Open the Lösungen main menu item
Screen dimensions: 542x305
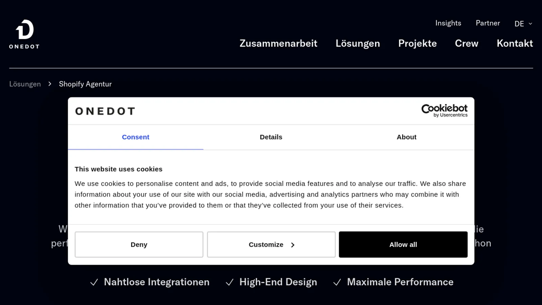click(358, 43)
